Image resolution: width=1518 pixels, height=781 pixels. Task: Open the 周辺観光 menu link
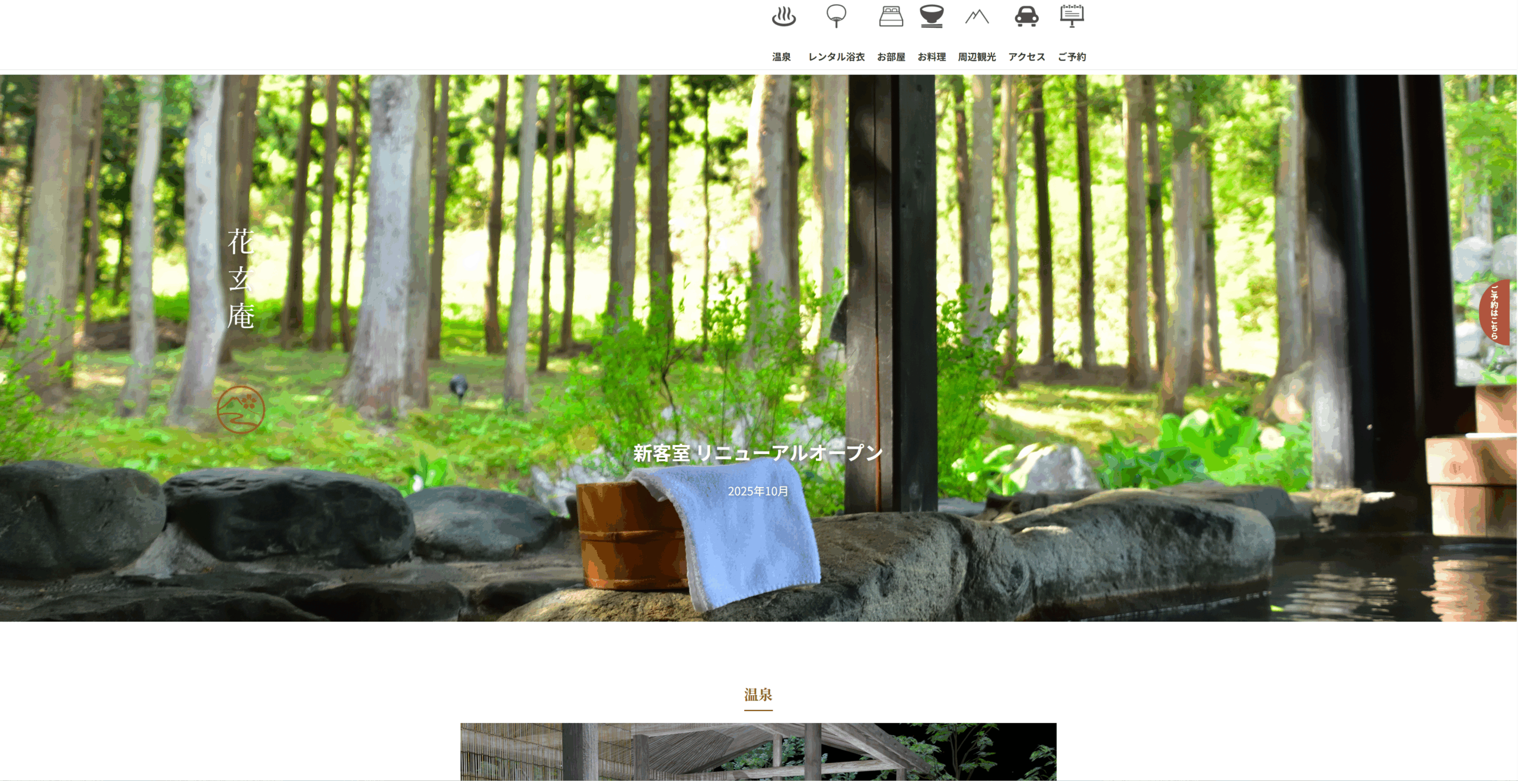tap(977, 57)
